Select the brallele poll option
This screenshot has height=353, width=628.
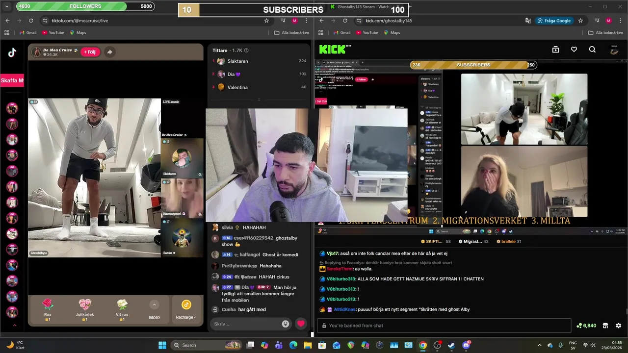[509, 241]
